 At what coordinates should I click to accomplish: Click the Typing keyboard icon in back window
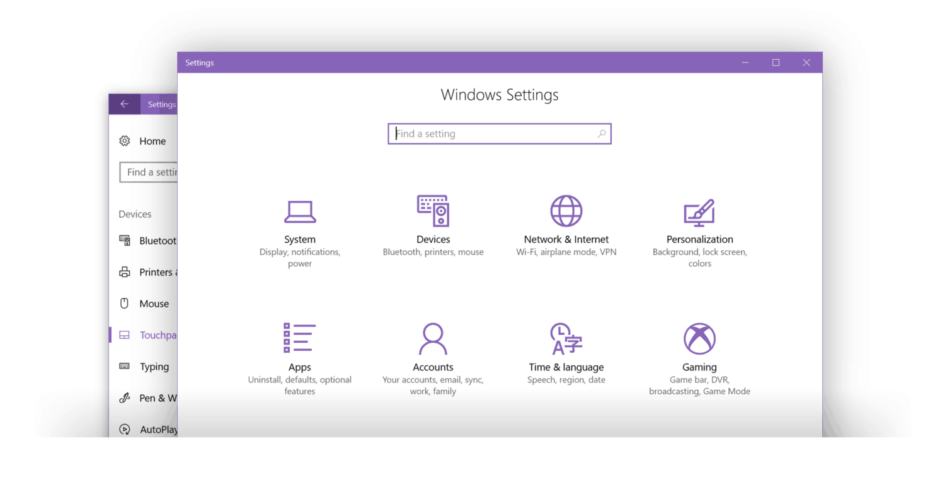(125, 366)
